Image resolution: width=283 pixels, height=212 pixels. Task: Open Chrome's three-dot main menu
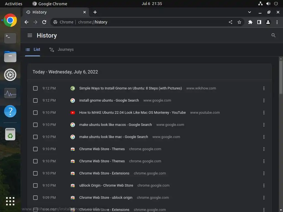(277, 22)
